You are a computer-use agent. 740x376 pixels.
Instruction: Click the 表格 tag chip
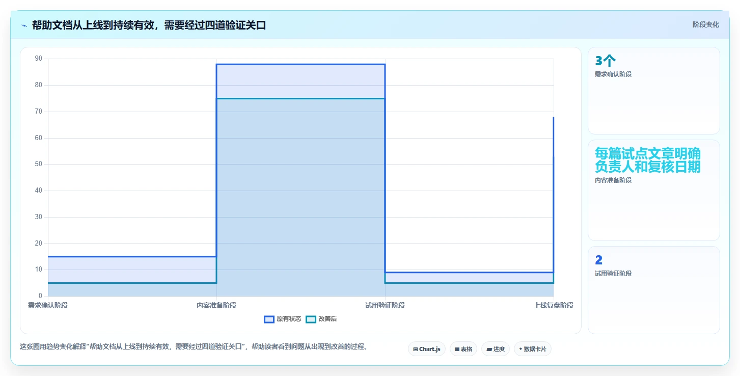pos(463,349)
